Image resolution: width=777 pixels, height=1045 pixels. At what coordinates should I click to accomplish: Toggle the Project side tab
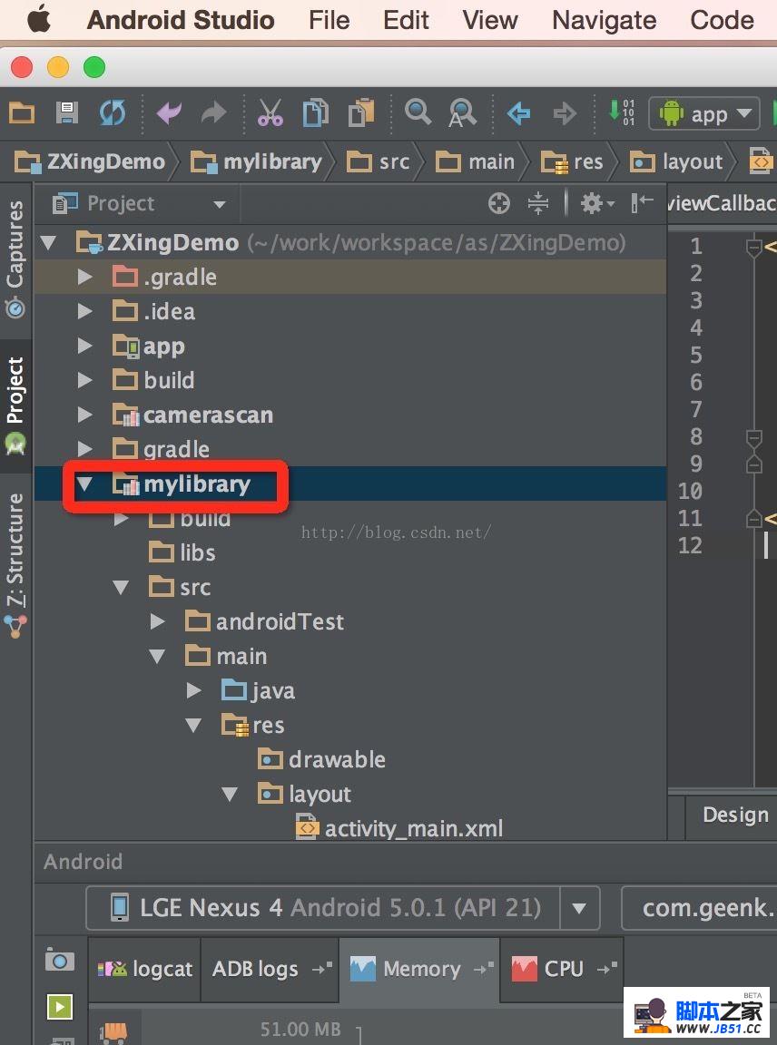point(15,406)
